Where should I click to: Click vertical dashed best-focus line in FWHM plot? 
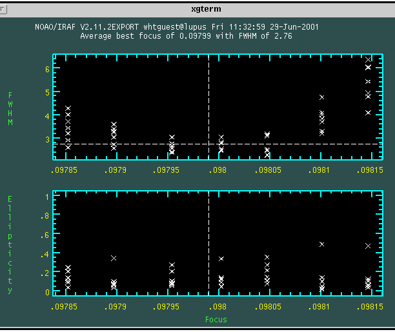point(208,97)
